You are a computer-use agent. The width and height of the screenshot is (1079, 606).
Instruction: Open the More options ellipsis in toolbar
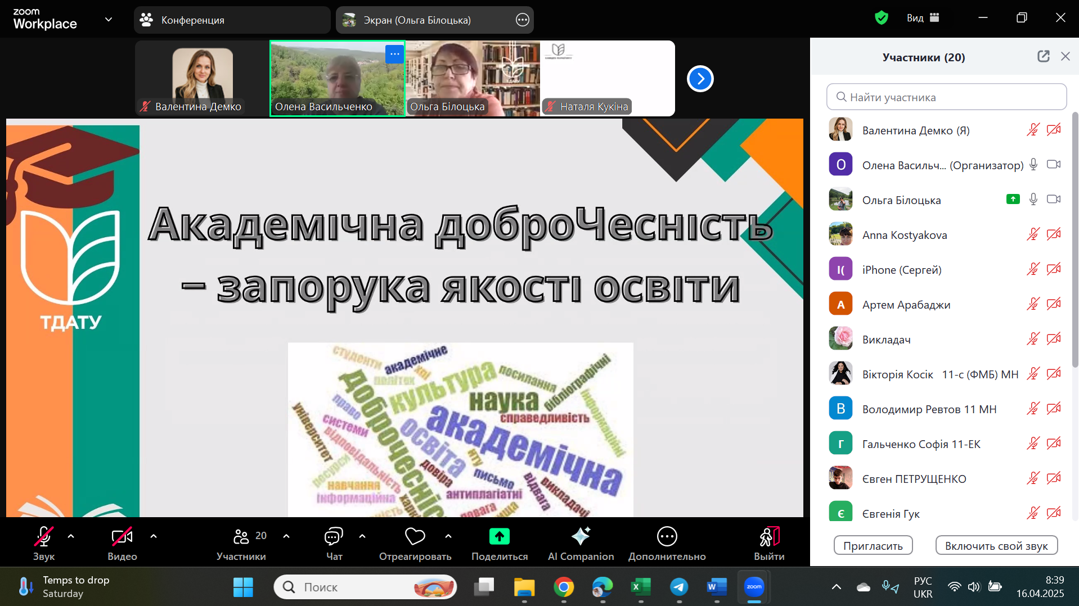[x=667, y=537]
